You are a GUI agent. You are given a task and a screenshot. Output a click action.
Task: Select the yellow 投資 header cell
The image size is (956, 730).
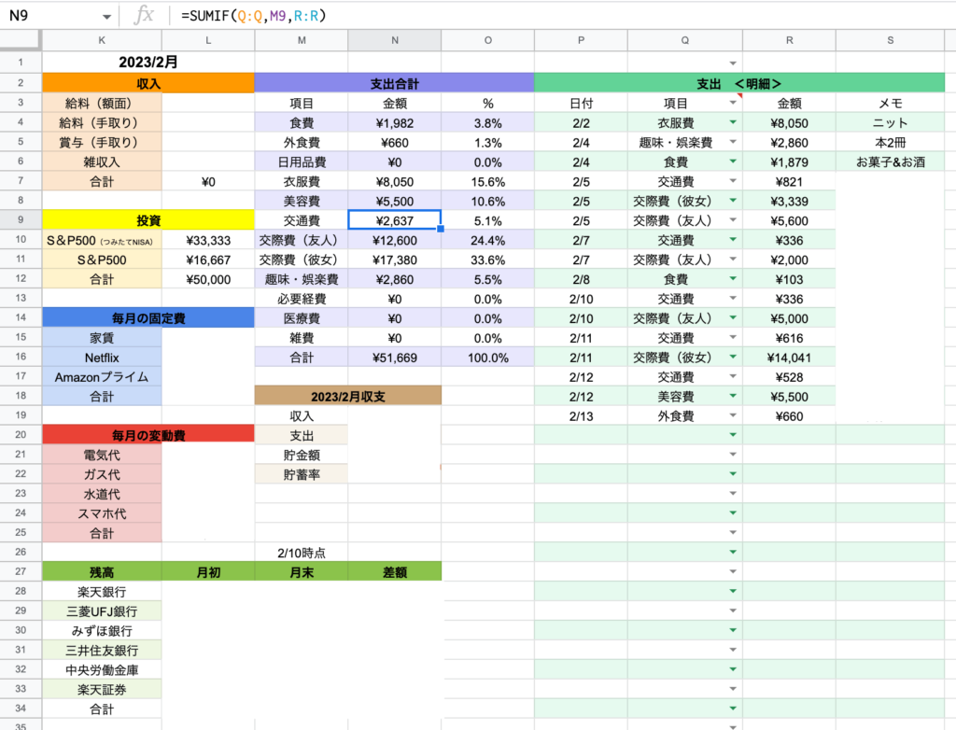(148, 220)
